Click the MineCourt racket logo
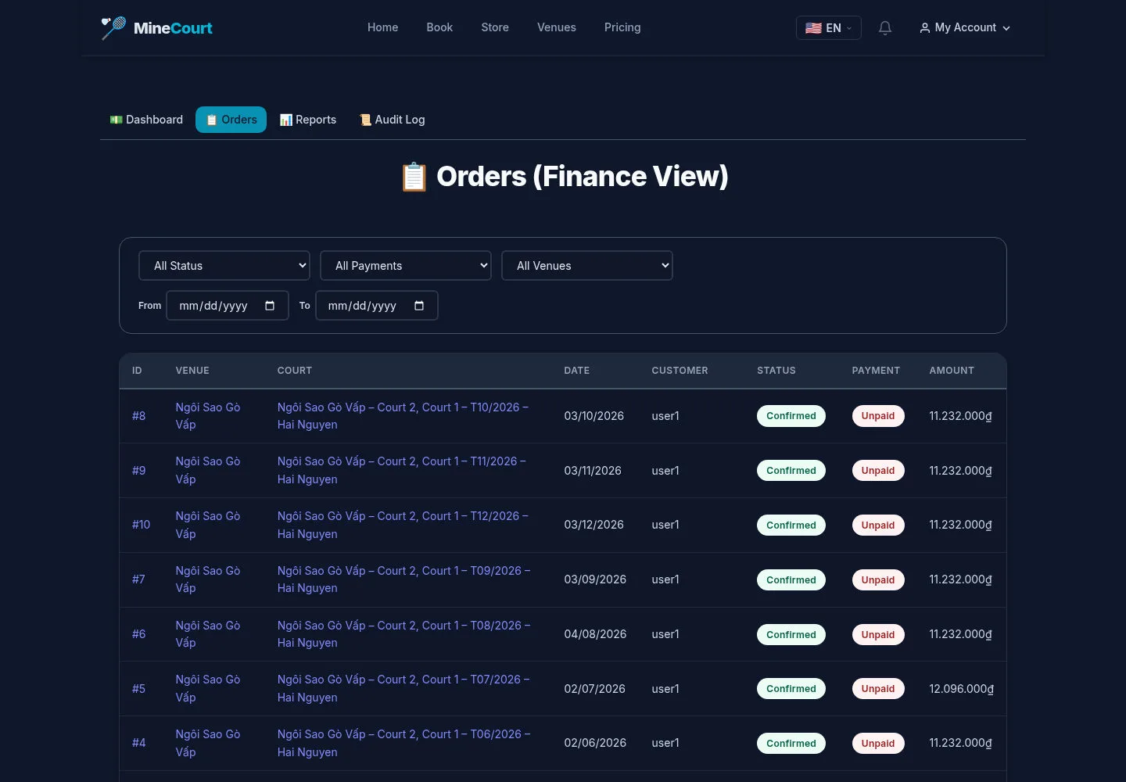Image resolution: width=1126 pixels, height=782 pixels. 114,28
